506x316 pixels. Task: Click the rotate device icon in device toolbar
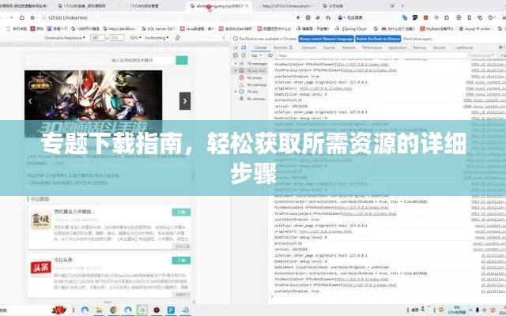click(177, 38)
